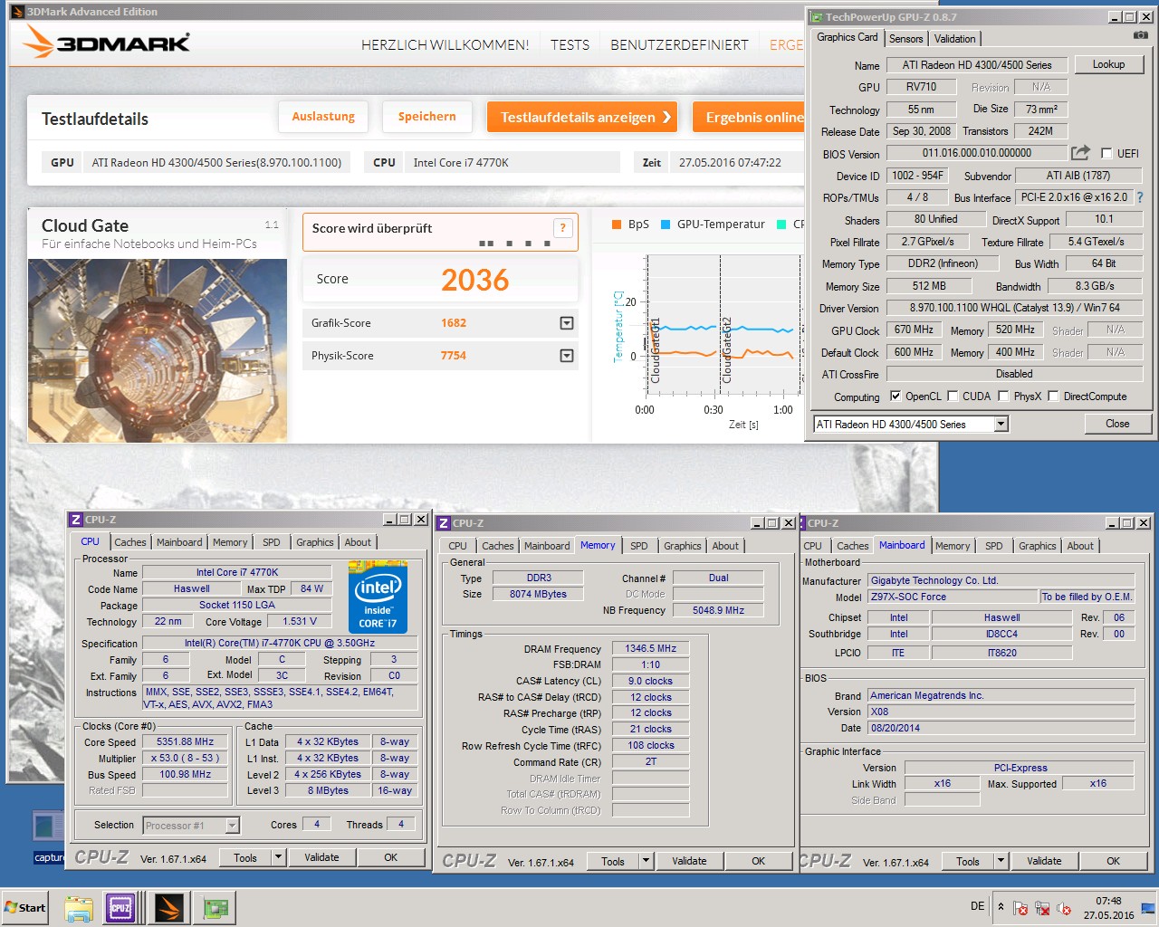Open GPU-Z taskbar icon
1159x927 pixels.
click(216, 907)
